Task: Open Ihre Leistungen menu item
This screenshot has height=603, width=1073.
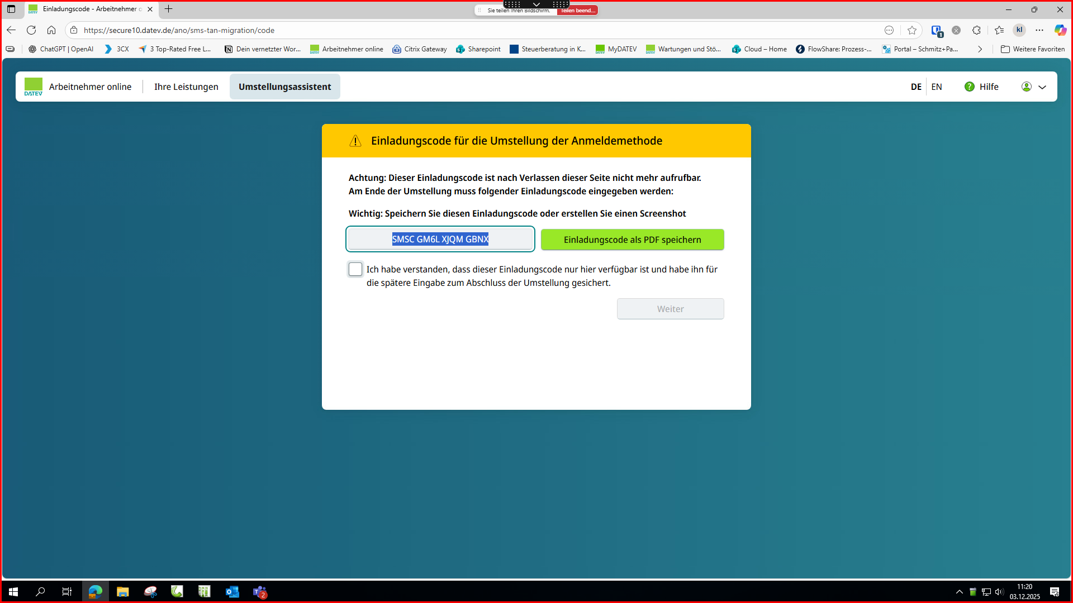Action: click(186, 87)
